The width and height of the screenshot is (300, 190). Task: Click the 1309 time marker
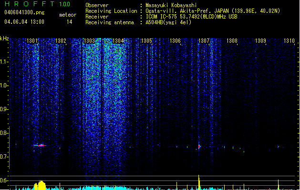[x=260, y=41]
